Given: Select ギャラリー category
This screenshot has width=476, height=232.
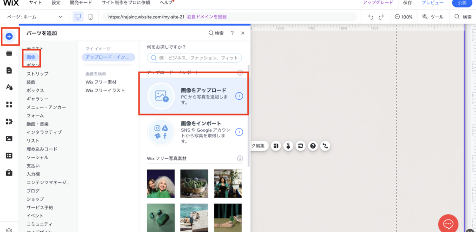Looking at the screenshot, I should (37, 99).
